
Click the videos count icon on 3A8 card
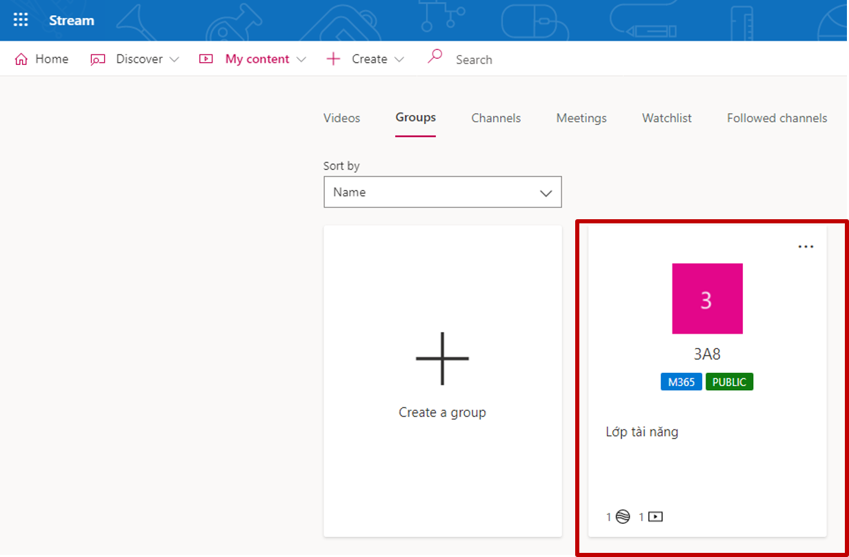click(x=655, y=516)
